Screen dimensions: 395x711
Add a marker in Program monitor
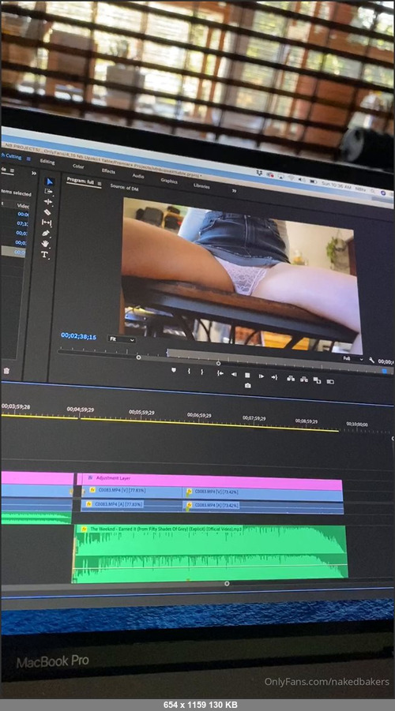click(174, 370)
